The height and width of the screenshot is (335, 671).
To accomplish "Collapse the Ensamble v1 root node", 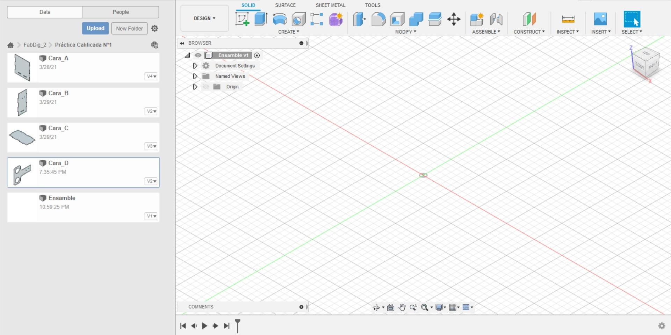I will [x=187, y=55].
